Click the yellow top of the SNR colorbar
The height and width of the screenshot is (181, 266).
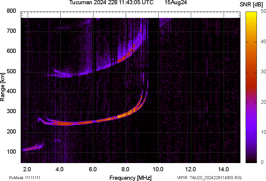tap(251, 15)
